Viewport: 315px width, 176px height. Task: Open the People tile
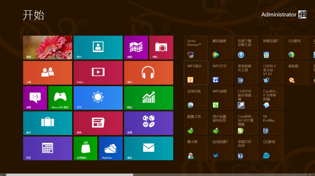(x=48, y=73)
